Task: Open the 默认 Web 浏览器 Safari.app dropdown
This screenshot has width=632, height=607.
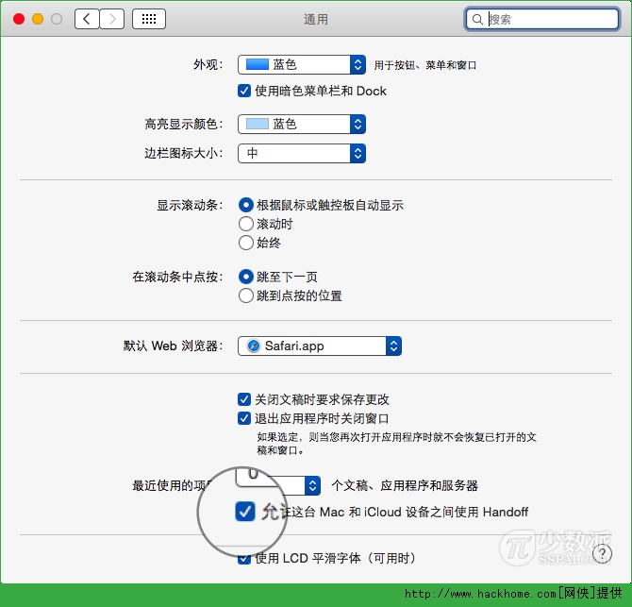Action: [x=320, y=346]
